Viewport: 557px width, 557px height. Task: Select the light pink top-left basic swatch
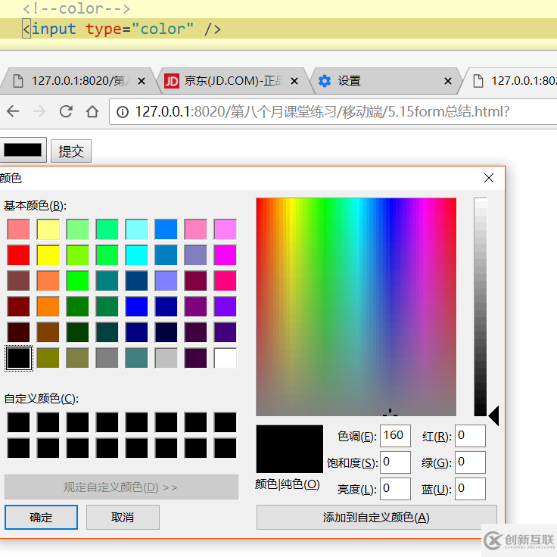point(18,229)
